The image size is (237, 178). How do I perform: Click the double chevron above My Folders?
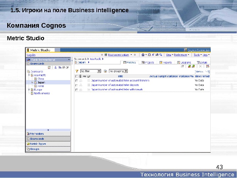[x=48, y=130]
